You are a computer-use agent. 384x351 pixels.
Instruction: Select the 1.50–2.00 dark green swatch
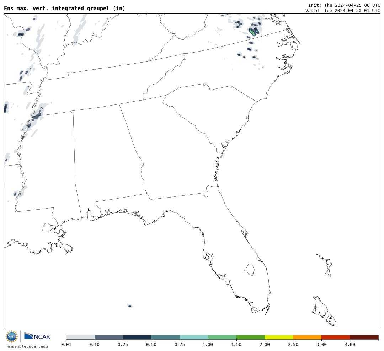click(x=251, y=337)
